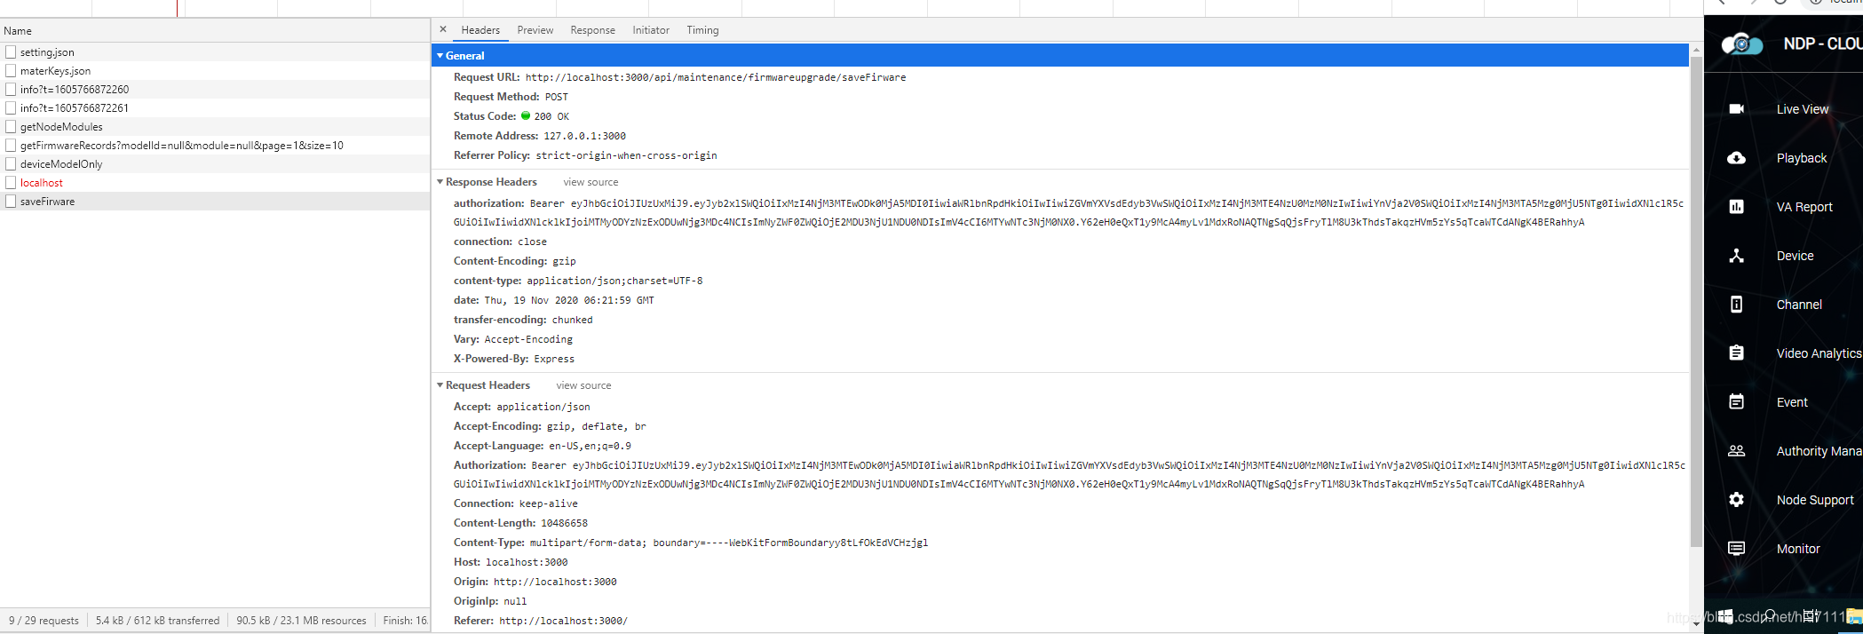Switch to the Headers tab
The height and width of the screenshot is (634, 1863).
point(480,30)
